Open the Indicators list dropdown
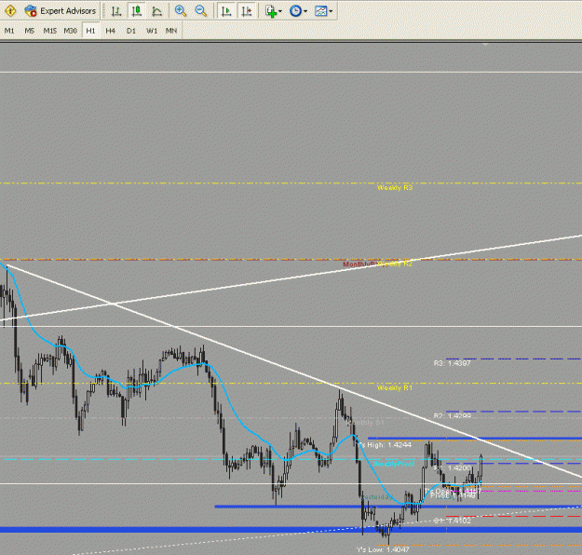This screenshot has width=582, height=555. point(274,11)
